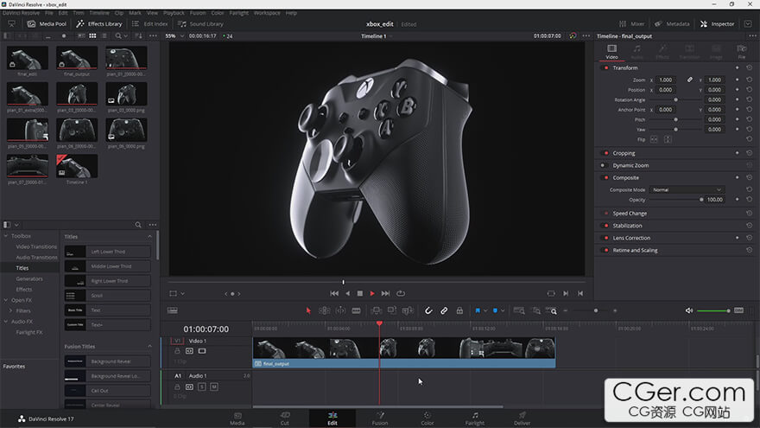760x428 pixels.
Task: Jump to first frame playback button
Action: click(x=334, y=294)
